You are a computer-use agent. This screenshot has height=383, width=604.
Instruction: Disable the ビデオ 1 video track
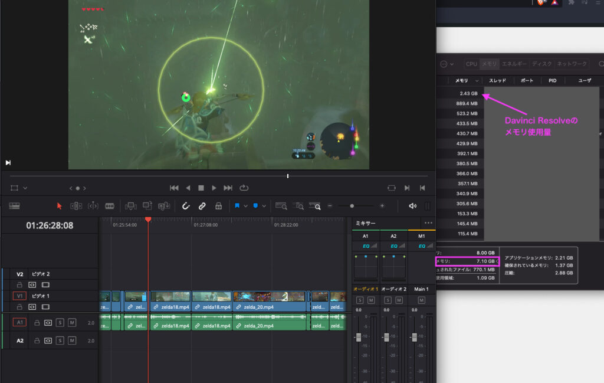45,307
